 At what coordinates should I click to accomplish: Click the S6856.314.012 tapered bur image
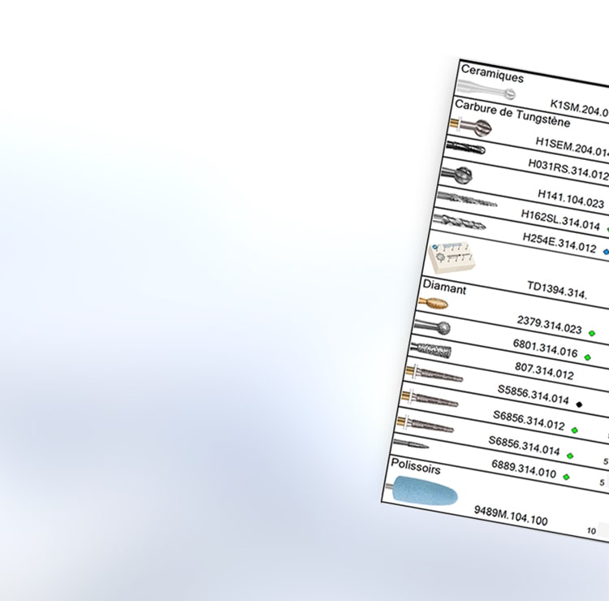pyautogui.click(x=430, y=399)
